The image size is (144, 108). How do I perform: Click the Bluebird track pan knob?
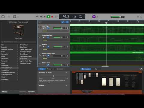pyautogui.click(x=67, y=46)
